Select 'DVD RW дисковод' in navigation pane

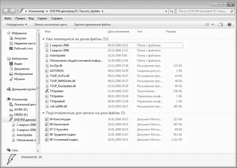pos(25,120)
